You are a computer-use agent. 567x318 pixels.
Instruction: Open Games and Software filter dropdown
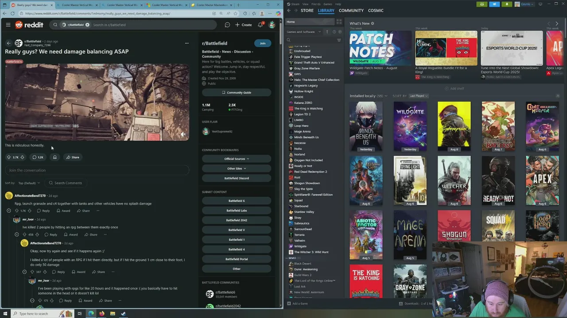pyautogui.click(x=303, y=32)
